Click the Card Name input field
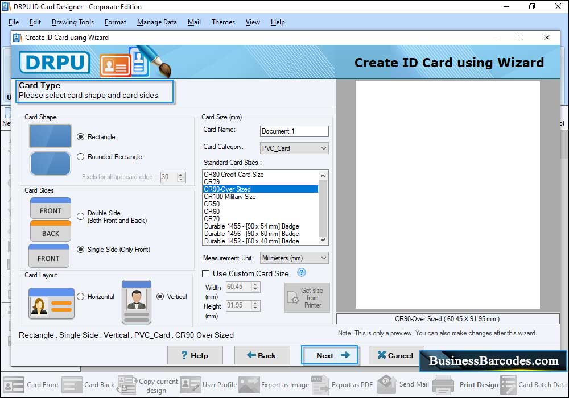The height and width of the screenshot is (398, 569). [294, 131]
